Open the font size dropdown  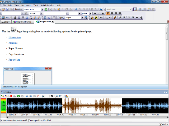pyautogui.click(x=79, y=13)
